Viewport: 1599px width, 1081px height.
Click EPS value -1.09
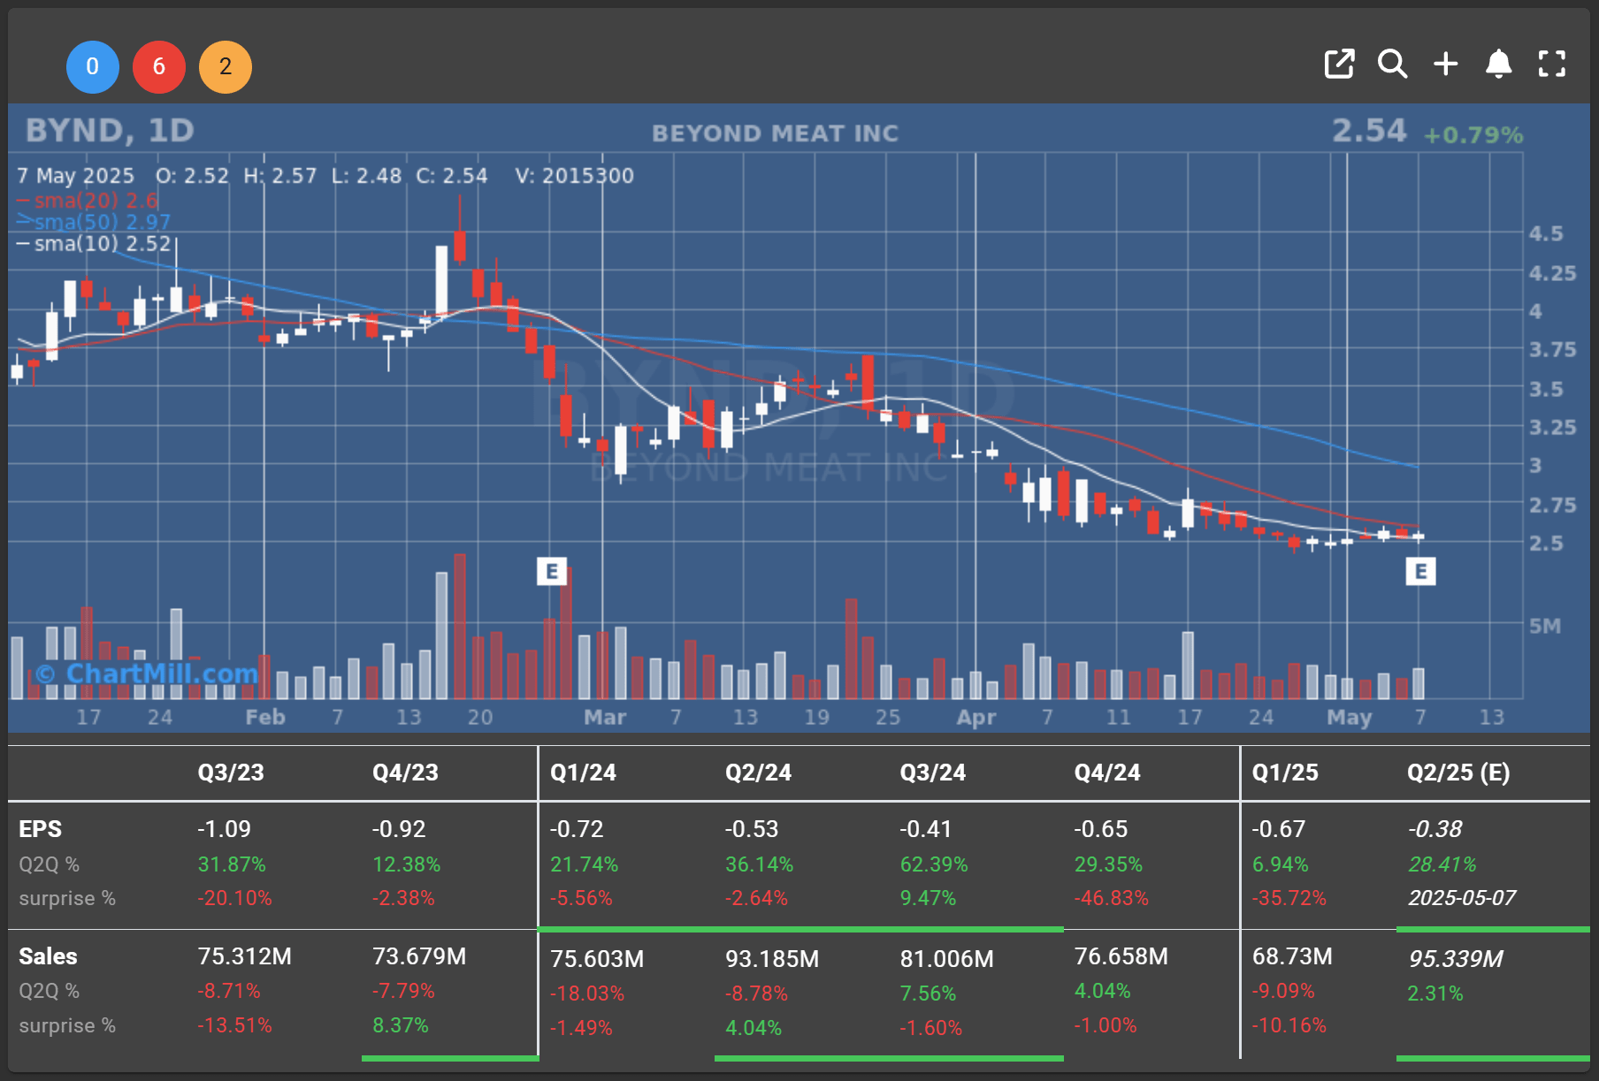click(x=224, y=829)
